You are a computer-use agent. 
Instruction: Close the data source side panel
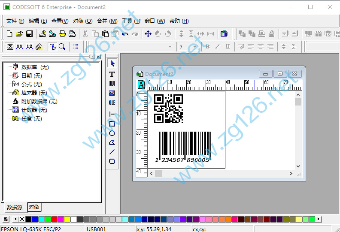click(98, 57)
